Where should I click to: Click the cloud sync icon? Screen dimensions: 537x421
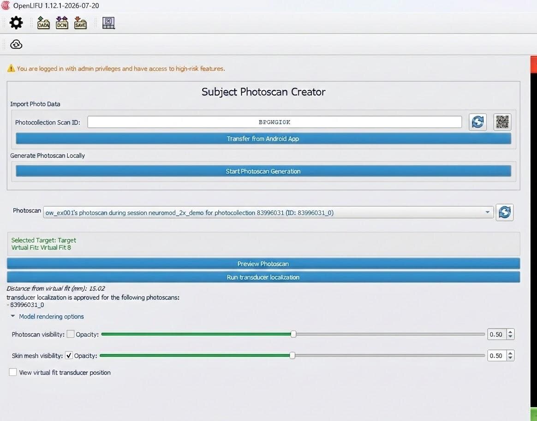(16, 44)
